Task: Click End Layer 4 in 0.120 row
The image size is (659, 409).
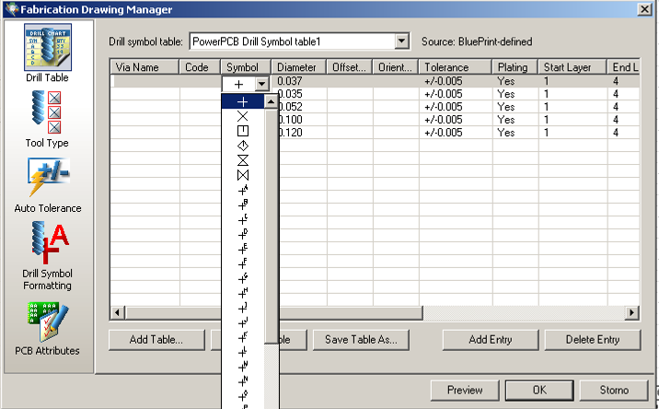Action: pos(624,133)
